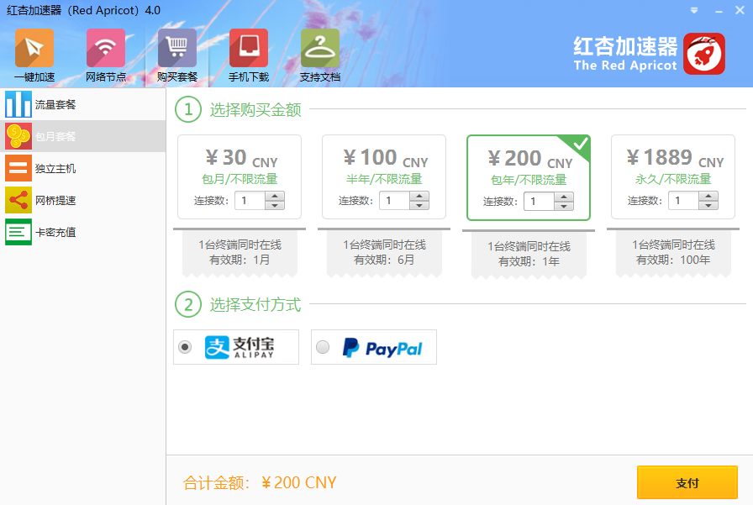Open the 手机下载 mobile download icon
The image size is (753, 505).
coord(249,48)
